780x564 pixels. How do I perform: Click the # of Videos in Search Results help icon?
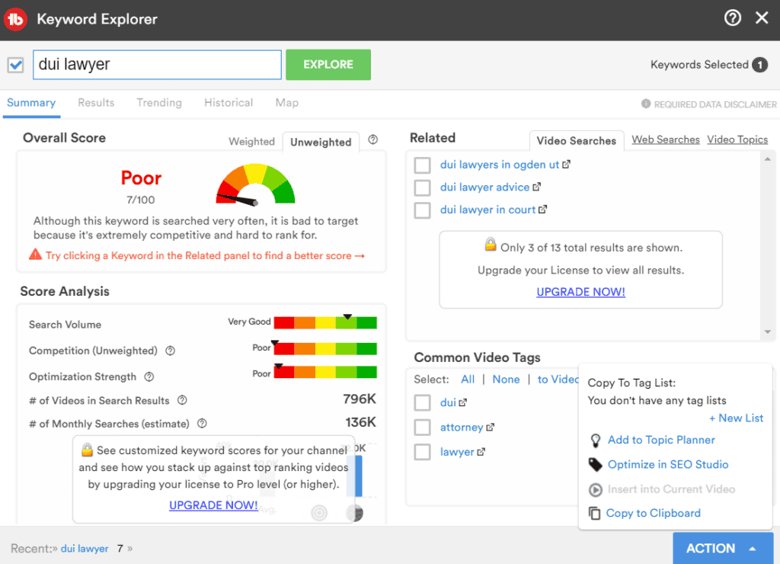click(x=182, y=399)
